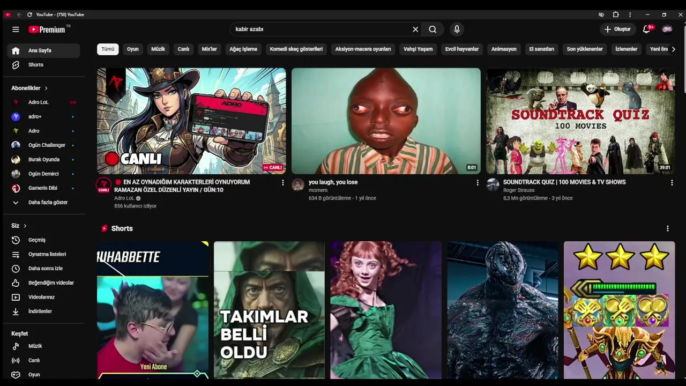Open the you laugh, you lose thumbnail
Image resolution: width=686 pixels, height=386 pixels.
pyautogui.click(x=386, y=121)
